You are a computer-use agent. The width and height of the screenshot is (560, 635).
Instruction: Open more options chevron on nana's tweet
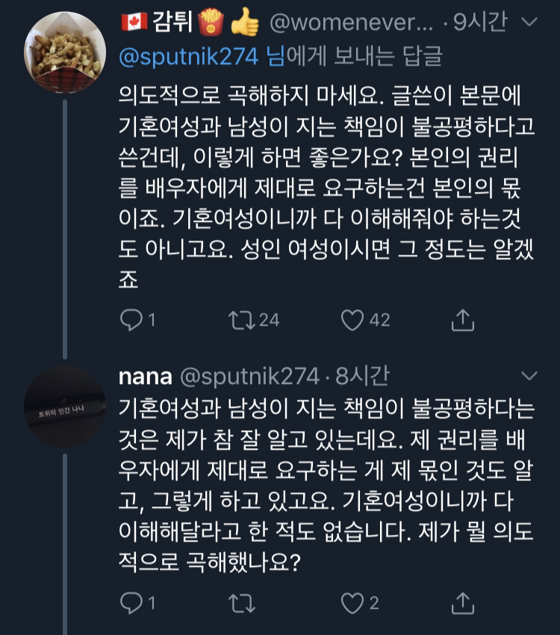[529, 376]
